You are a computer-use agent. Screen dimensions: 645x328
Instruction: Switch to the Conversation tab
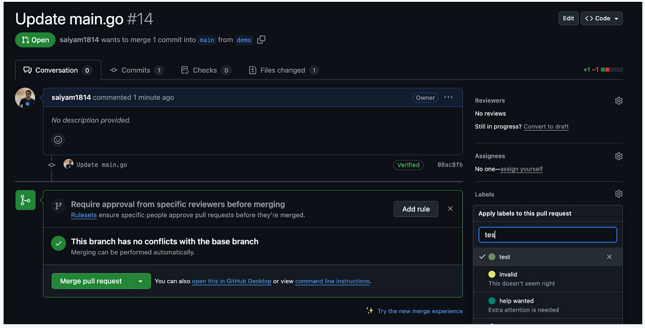[x=58, y=70]
